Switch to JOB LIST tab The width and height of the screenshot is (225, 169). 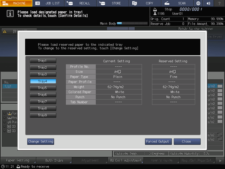(48, 3)
